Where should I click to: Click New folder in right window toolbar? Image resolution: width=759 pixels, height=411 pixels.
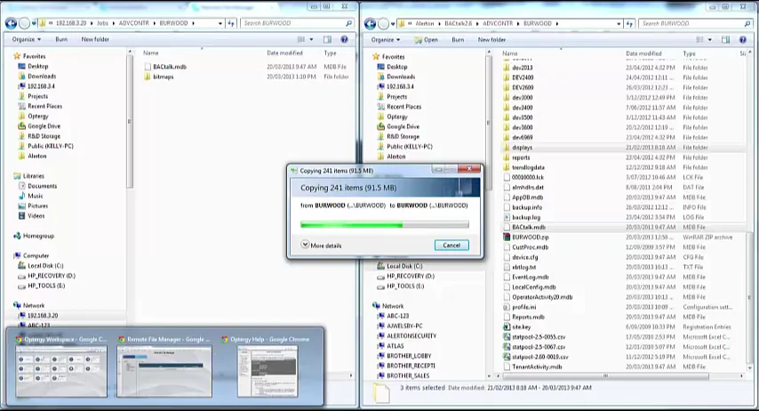coord(491,40)
